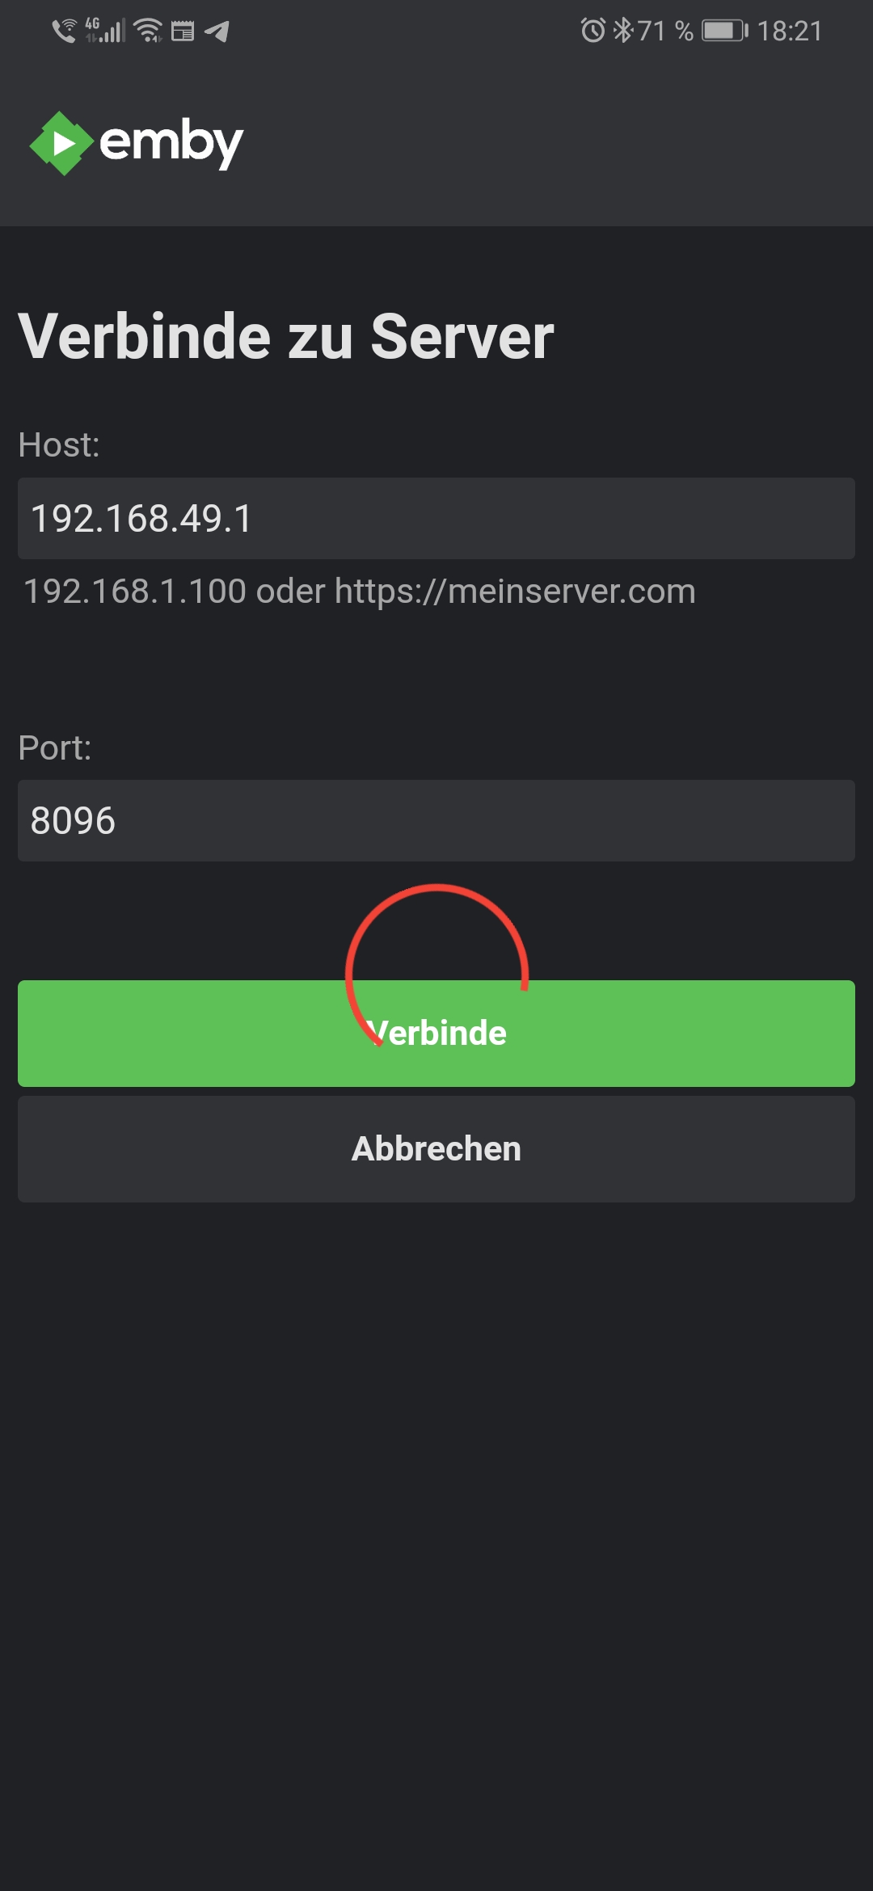Tap the green Emby play logo icon
This screenshot has width=873, height=1891.
point(62,144)
